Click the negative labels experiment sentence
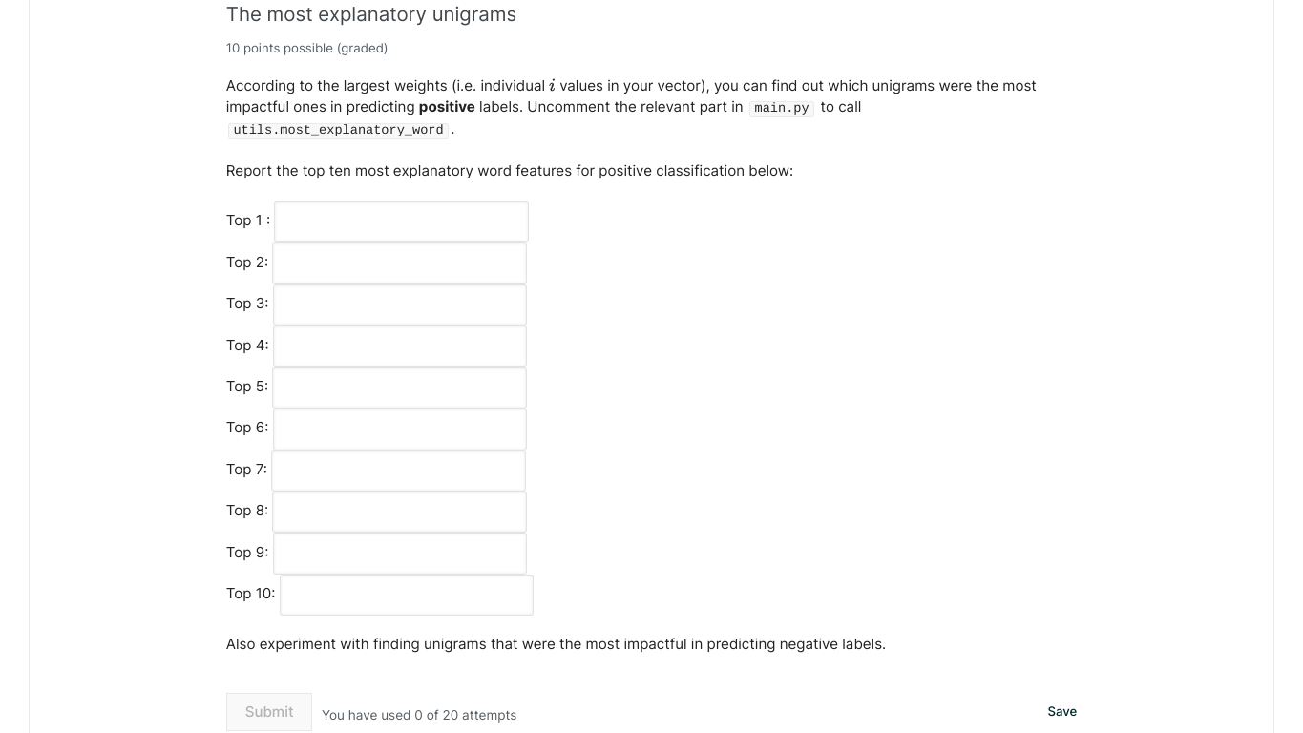This screenshot has height=733, width=1303. click(x=555, y=643)
